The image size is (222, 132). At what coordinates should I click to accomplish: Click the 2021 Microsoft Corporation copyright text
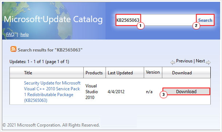51,125
